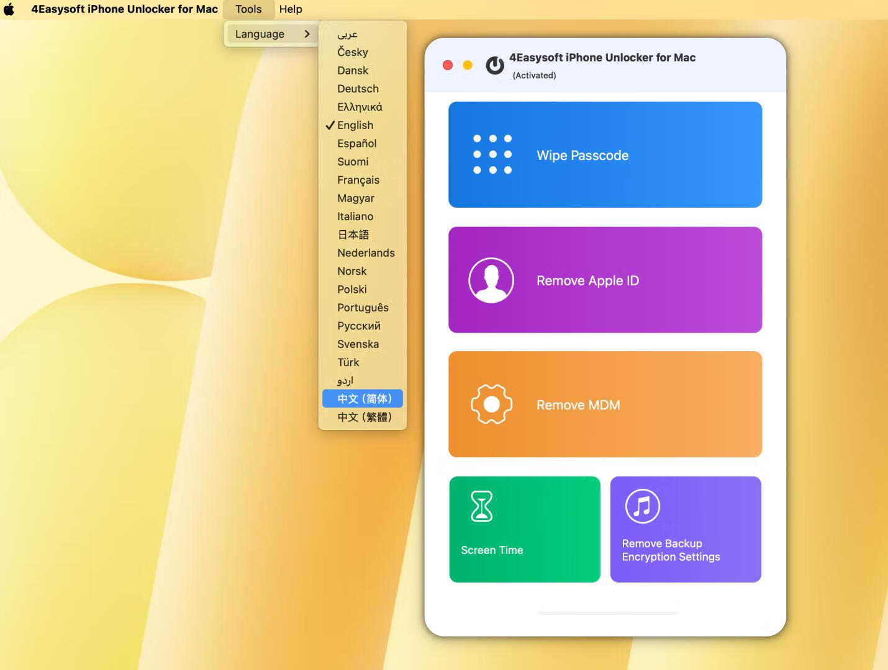888x670 pixels.
Task: Click Remove Backup Encryption Settings label
Action: [x=671, y=550]
